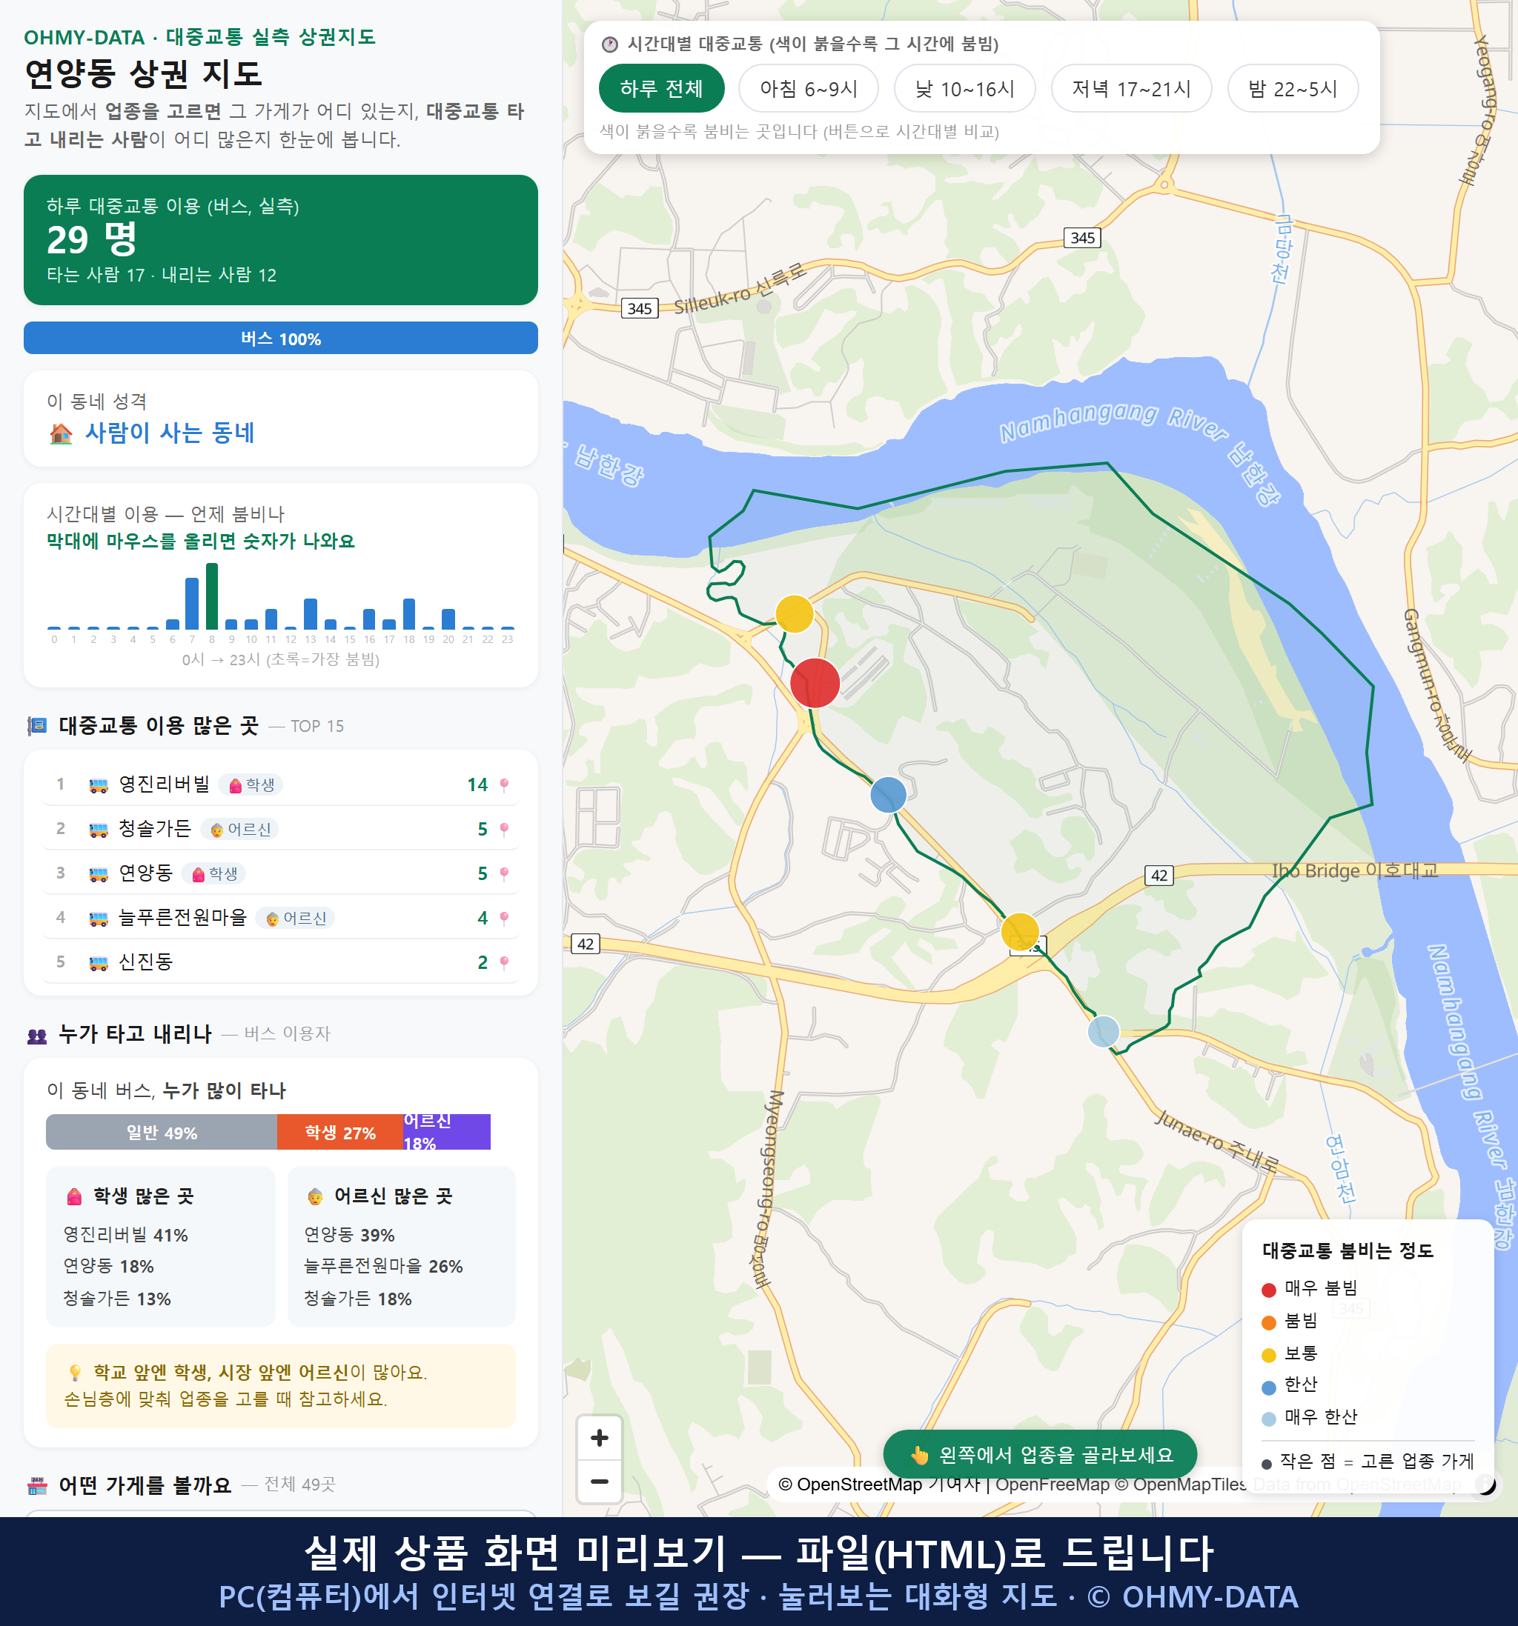Viewport: 1518px width, 1626px height.
Task: Open 영진리버빌 row in TOP list
Action: pyautogui.click(x=280, y=784)
